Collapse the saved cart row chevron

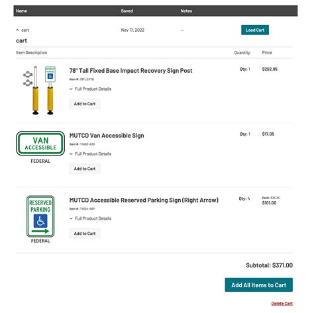tap(18, 30)
